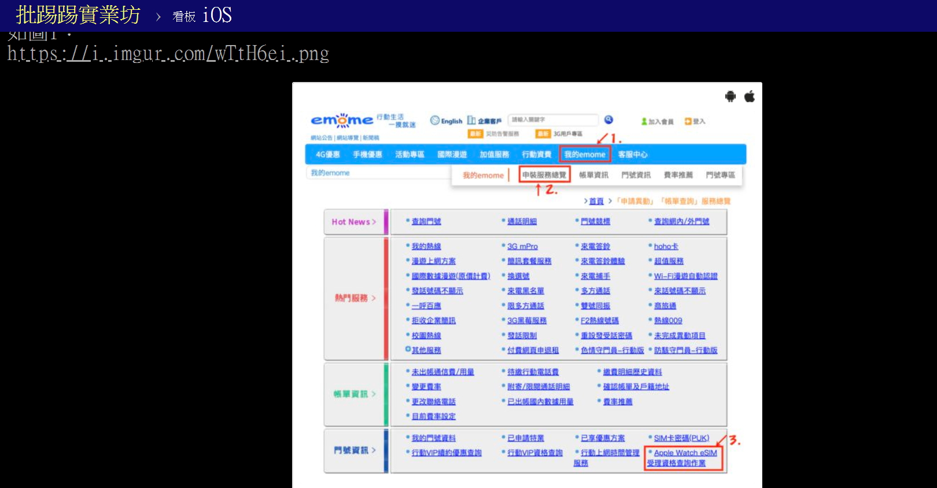The image size is (937, 488).
Task: Click the 加入會員 person icon
Action: point(644,121)
